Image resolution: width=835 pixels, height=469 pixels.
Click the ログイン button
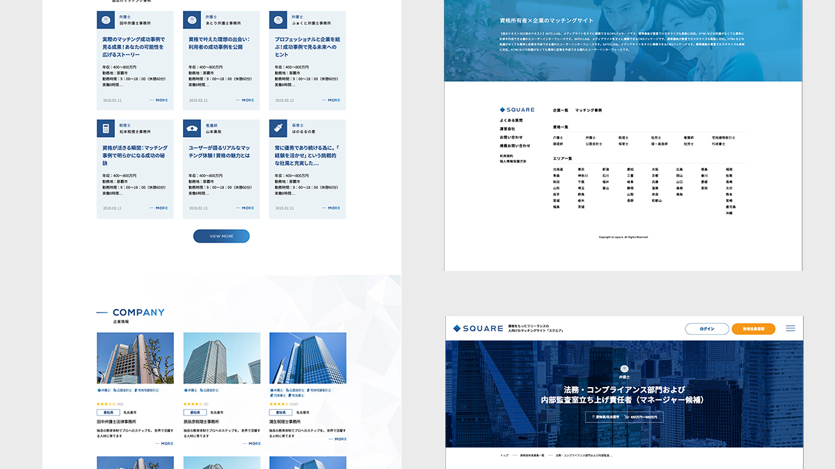(x=706, y=329)
